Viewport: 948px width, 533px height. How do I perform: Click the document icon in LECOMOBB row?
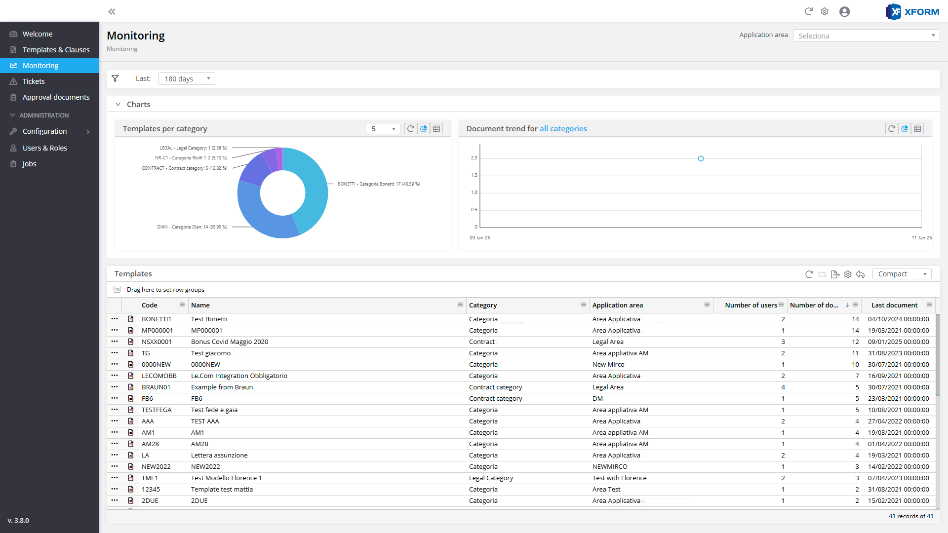pyautogui.click(x=131, y=376)
